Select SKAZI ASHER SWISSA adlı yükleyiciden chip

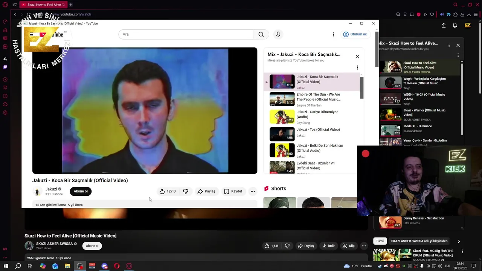(419, 241)
